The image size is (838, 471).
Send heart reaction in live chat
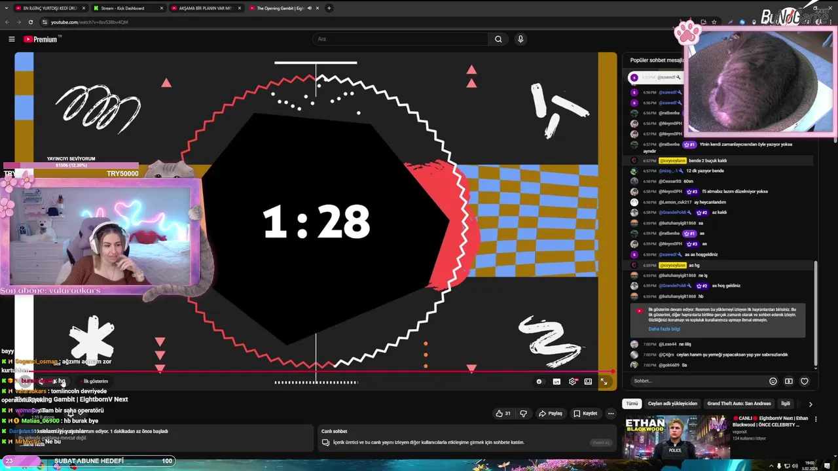pos(805,381)
